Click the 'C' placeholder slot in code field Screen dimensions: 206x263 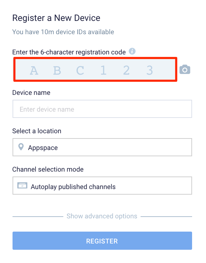click(x=80, y=70)
